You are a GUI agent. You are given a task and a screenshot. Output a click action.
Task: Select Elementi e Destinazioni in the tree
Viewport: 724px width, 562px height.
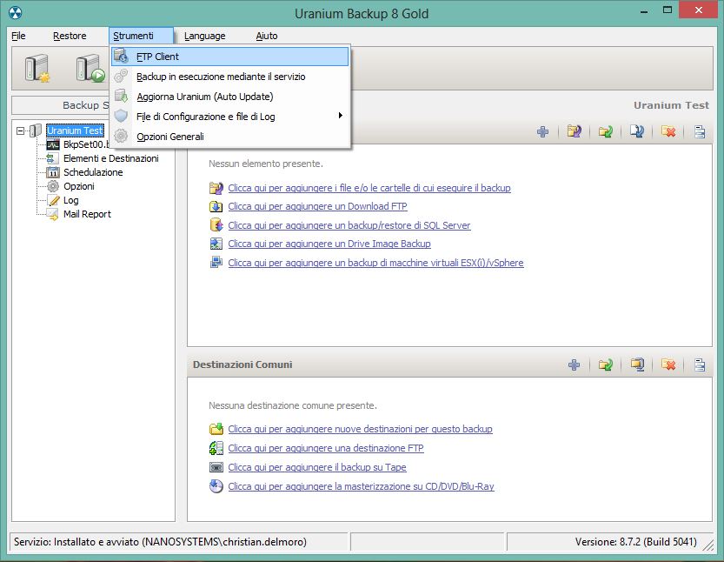coord(111,158)
